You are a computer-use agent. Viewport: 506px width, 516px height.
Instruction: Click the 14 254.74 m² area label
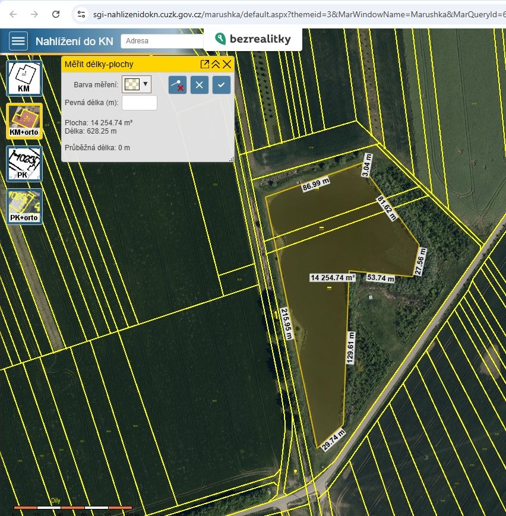332,277
